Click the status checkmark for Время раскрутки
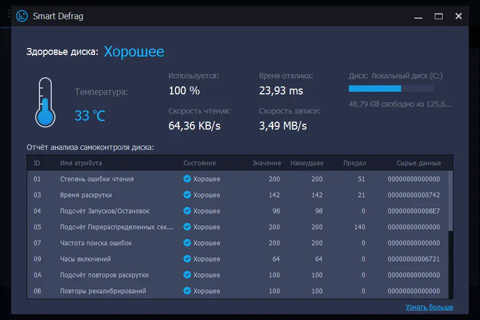Screen dimensions: 480x320 [x=187, y=195]
